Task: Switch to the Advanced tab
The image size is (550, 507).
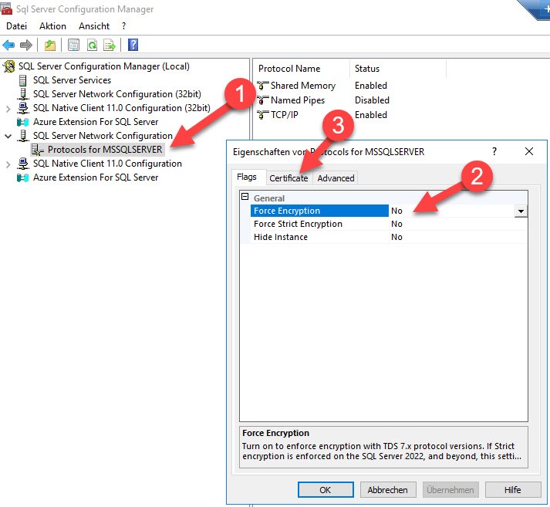Action: coord(336,178)
